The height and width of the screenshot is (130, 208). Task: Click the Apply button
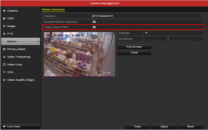point(164,127)
